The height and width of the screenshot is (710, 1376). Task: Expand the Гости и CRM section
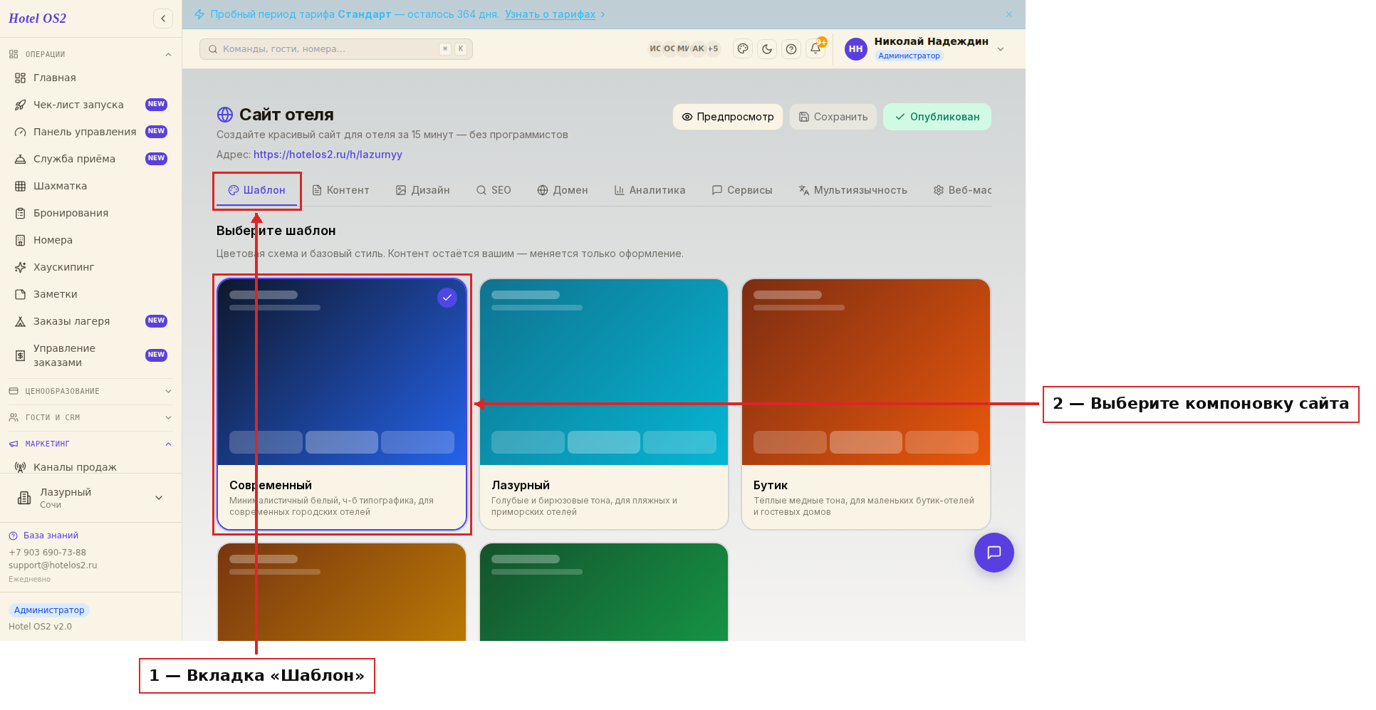point(90,417)
